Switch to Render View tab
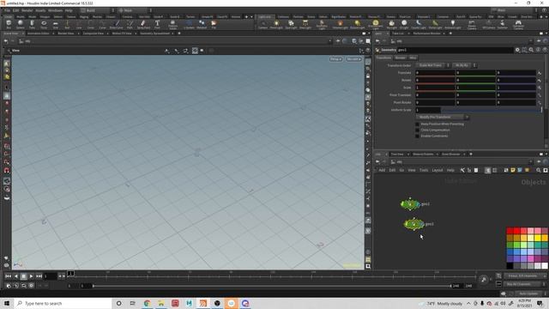The width and height of the screenshot is (549, 309). pyautogui.click(x=66, y=33)
